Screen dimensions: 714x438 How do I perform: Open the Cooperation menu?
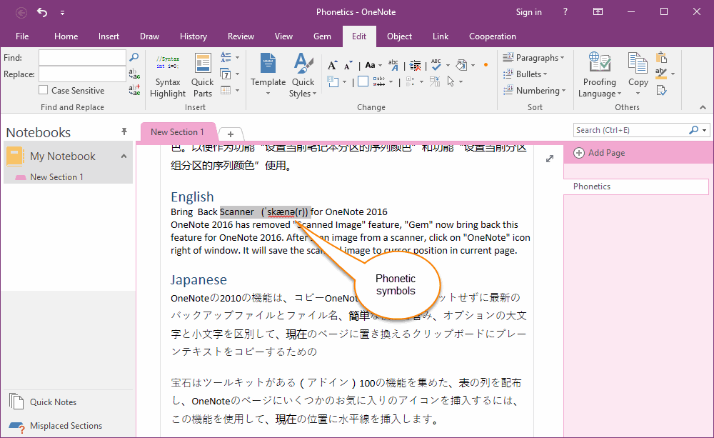pos(493,36)
